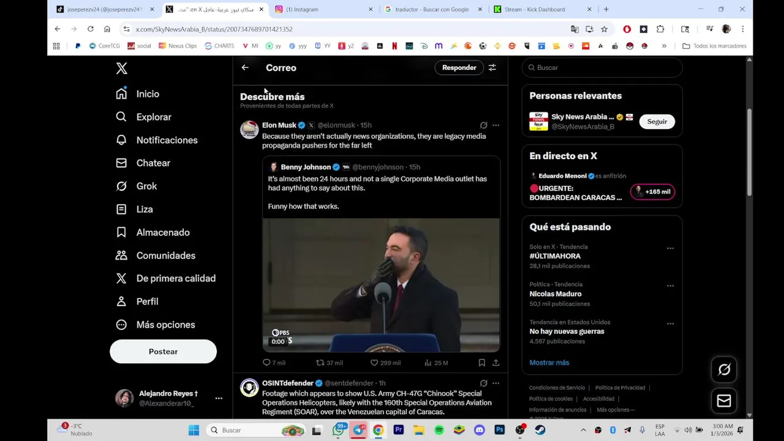Switch to the Kick Dashboard tab
Viewport: 784px width, 441px height.
[x=543, y=9]
